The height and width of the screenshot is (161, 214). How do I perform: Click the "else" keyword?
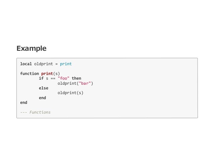click(x=44, y=88)
